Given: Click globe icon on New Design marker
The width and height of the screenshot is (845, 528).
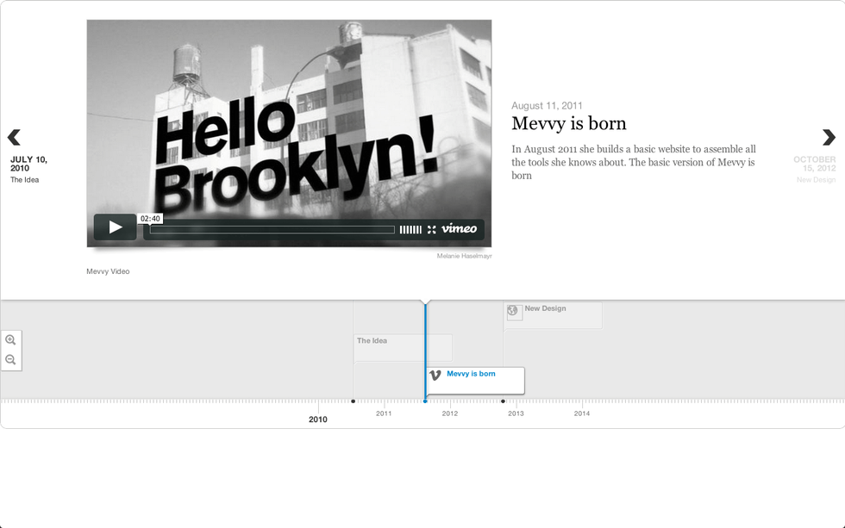Looking at the screenshot, I should pyautogui.click(x=513, y=311).
